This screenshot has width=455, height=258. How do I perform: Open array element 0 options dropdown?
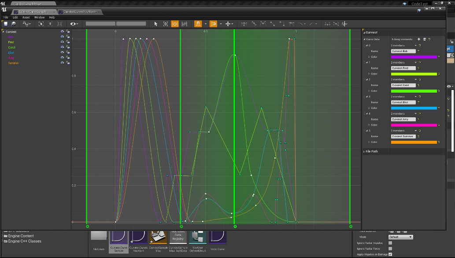tap(415, 45)
